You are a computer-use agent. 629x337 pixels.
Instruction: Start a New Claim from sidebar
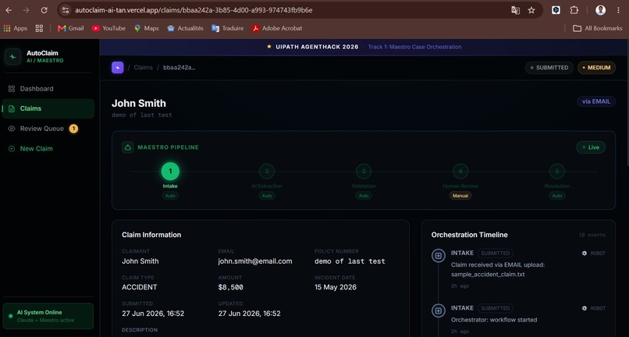coord(48,148)
